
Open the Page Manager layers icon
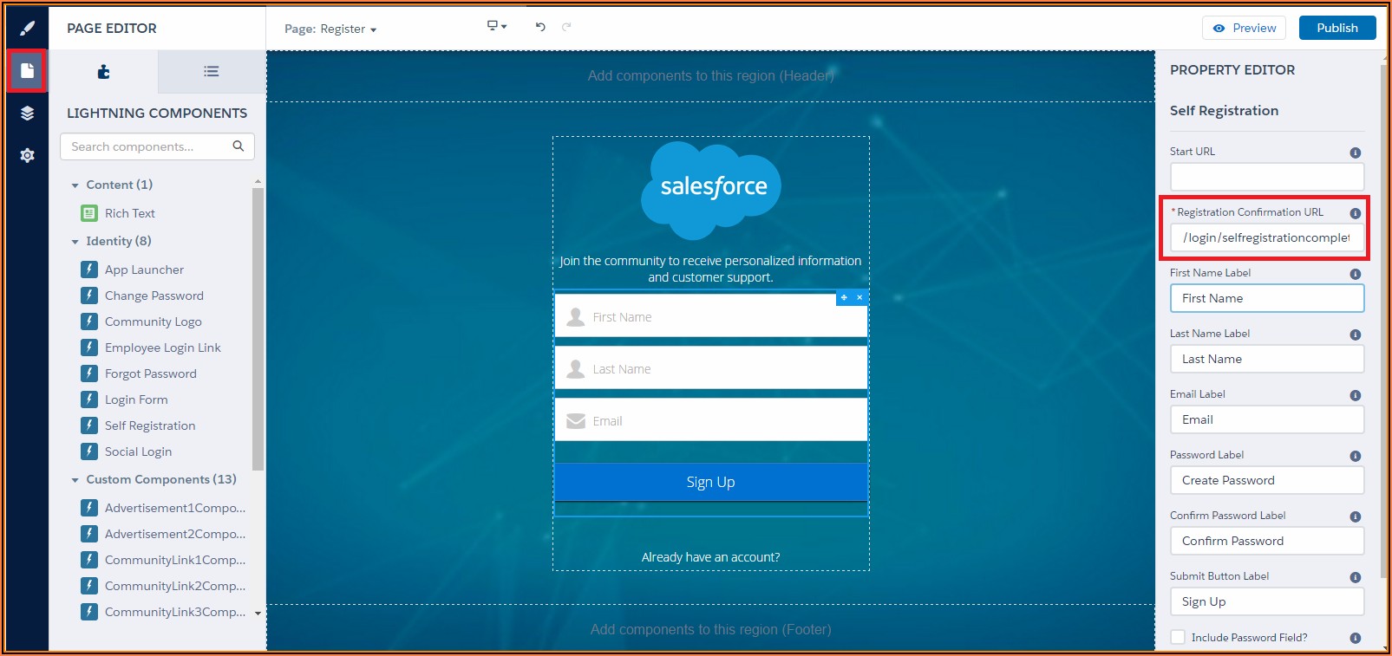[27, 114]
